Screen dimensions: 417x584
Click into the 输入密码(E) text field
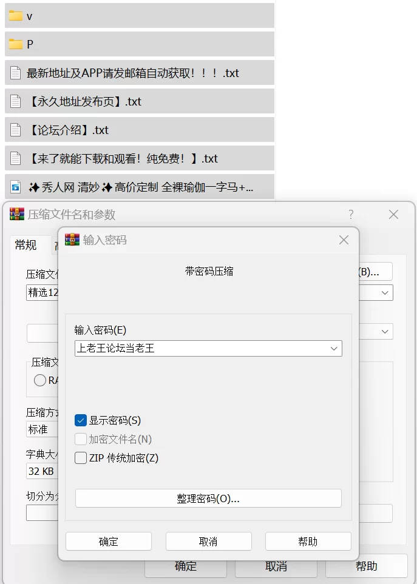click(202, 349)
